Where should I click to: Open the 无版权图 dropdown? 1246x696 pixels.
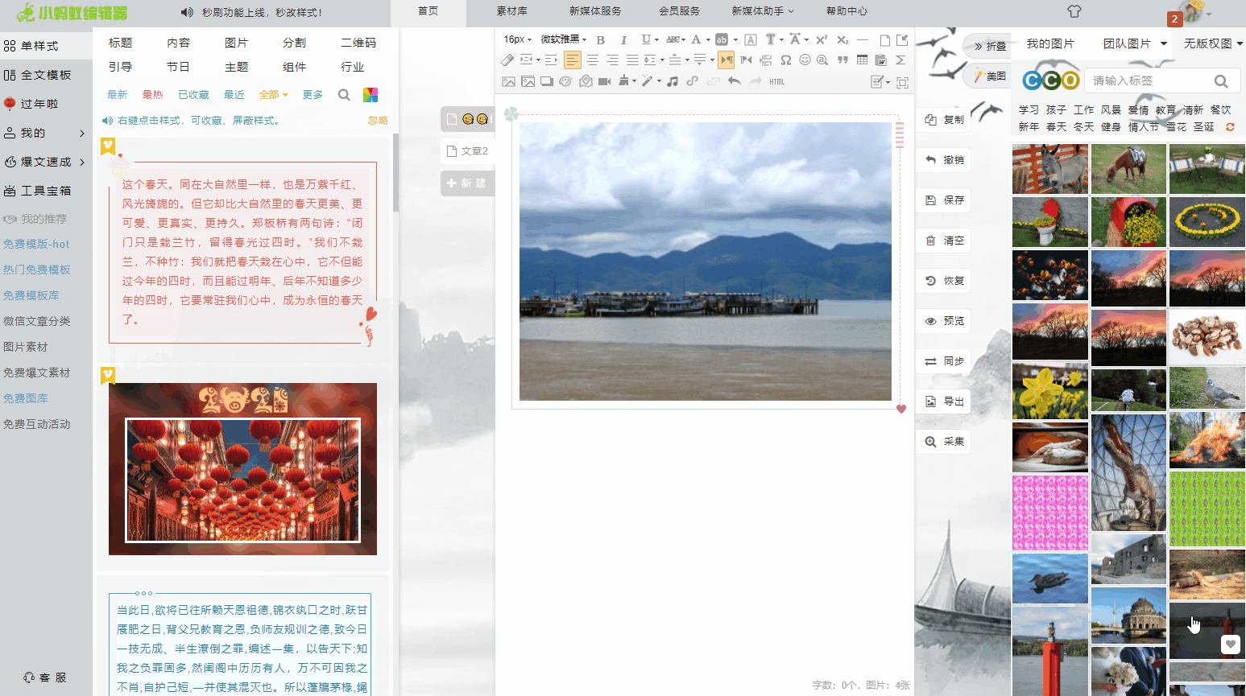(1214, 43)
